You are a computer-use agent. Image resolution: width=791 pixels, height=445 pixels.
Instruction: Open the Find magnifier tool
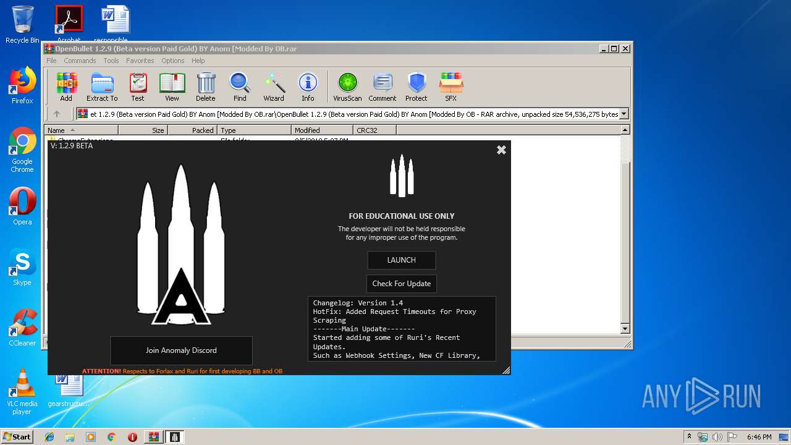[240, 87]
